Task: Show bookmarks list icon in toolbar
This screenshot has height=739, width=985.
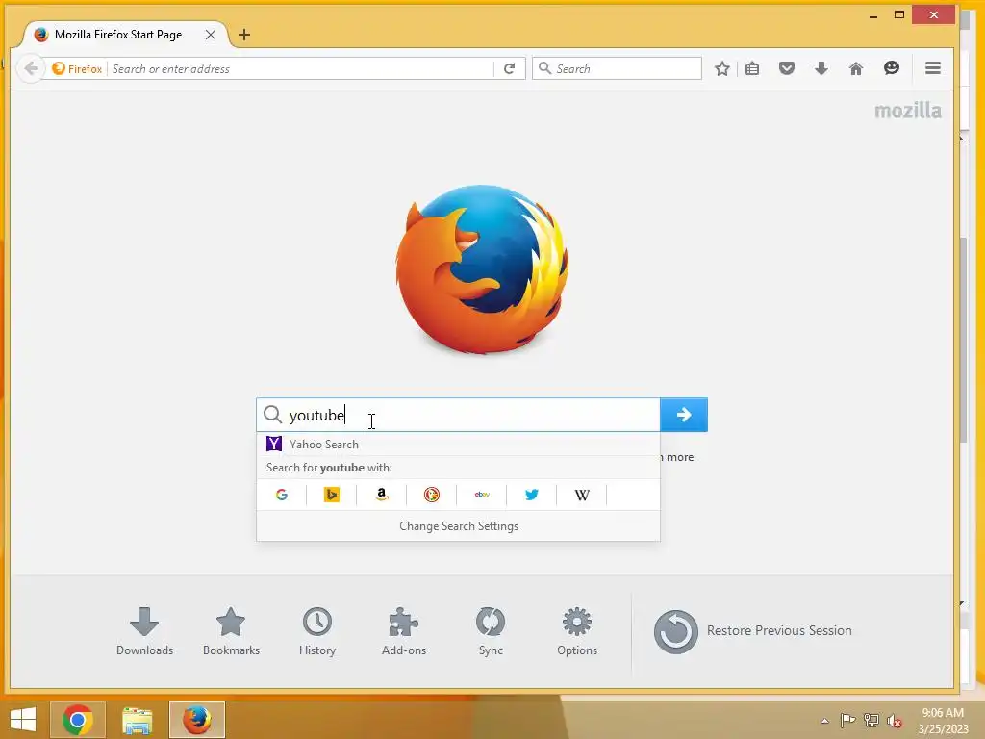Action: [752, 68]
